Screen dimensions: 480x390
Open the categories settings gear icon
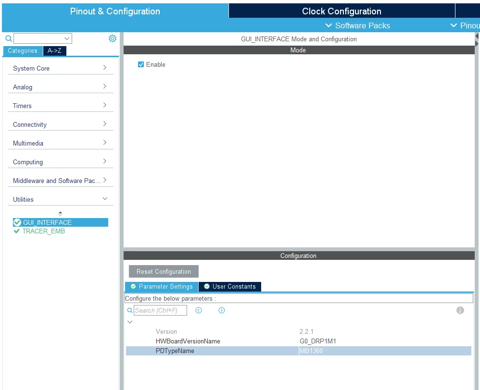113,38
